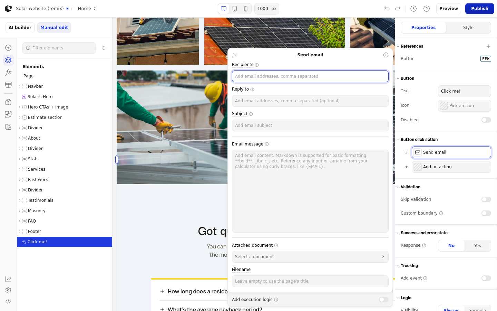Screen dimensions: 497x311
Task: Open the Select a document dropdown
Action: 310,257
